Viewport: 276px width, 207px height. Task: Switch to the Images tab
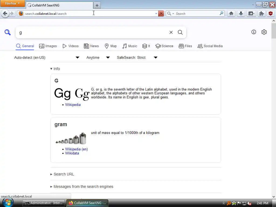coord(48,46)
